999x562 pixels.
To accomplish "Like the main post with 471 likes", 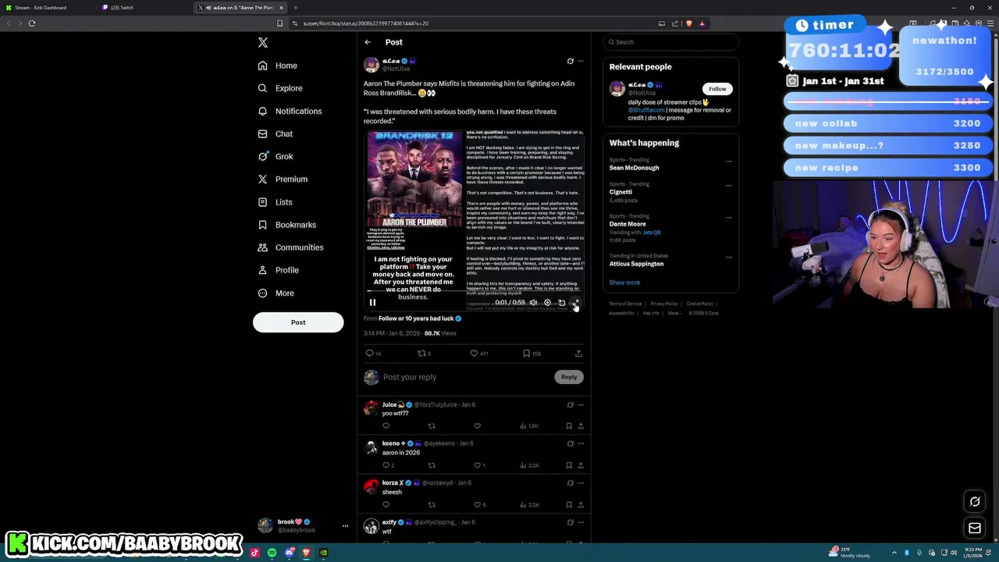I will 474,354.
